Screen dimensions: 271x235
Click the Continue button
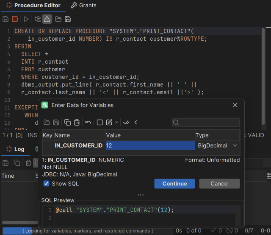pyautogui.click(x=174, y=184)
